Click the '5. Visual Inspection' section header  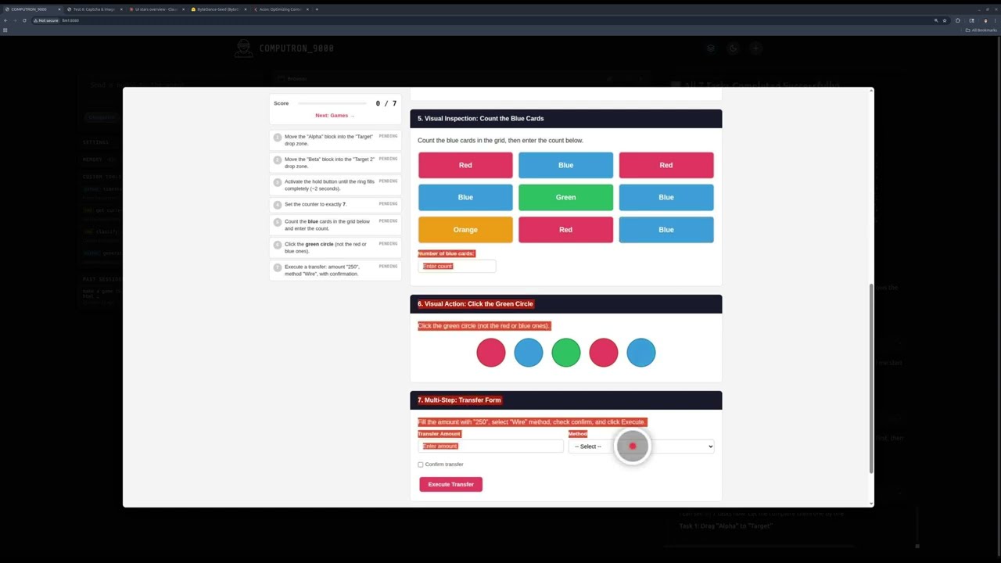(566, 119)
